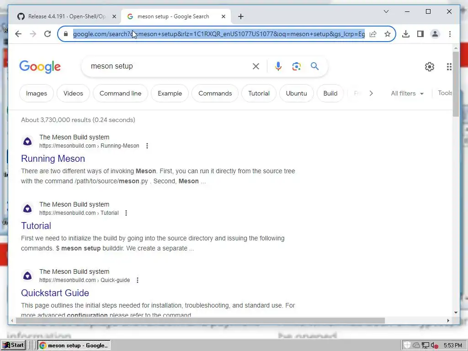
Task: Click the horizontal scroll right arrow
Action: [448, 320]
